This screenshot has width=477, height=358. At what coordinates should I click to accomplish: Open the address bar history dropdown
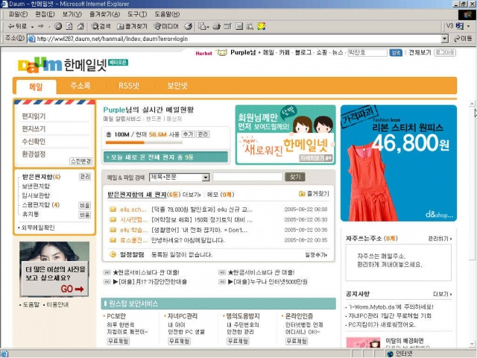(445, 39)
